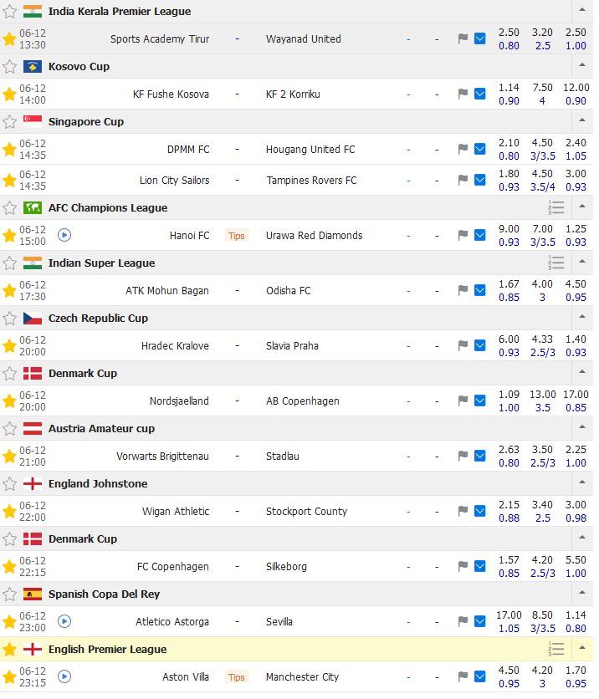The height and width of the screenshot is (699, 599).
Task: Click the grey flag icon on Nordsjaelland row
Action: point(463,401)
